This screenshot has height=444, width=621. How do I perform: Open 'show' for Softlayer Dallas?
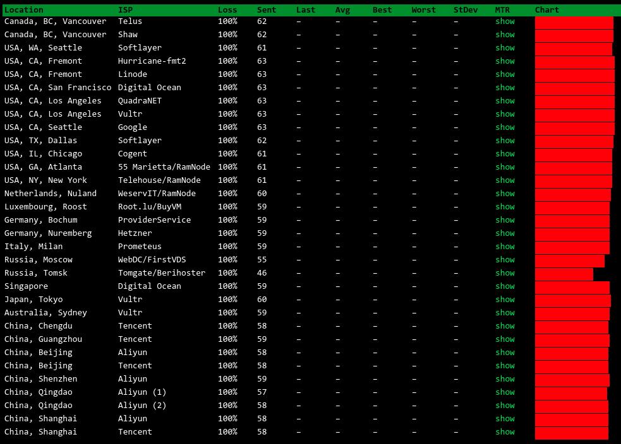tap(505, 141)
